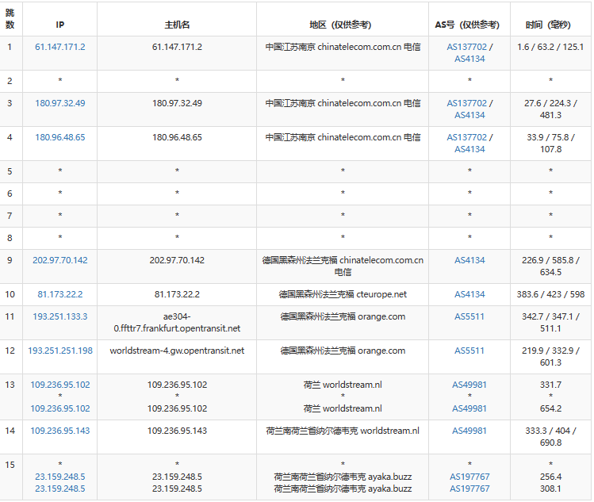Select hop number 2 cell
The height and width of the screenshot is (502, 594).
10,81
